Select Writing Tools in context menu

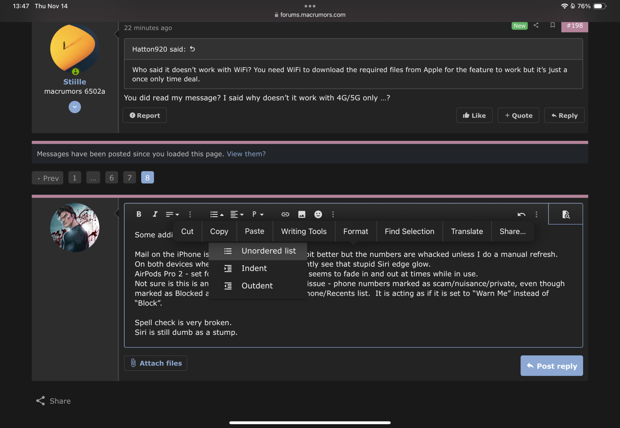(304, 231)
